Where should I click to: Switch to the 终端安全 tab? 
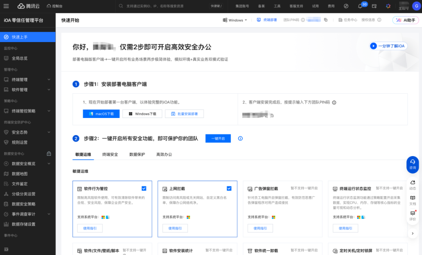(110, 155)
